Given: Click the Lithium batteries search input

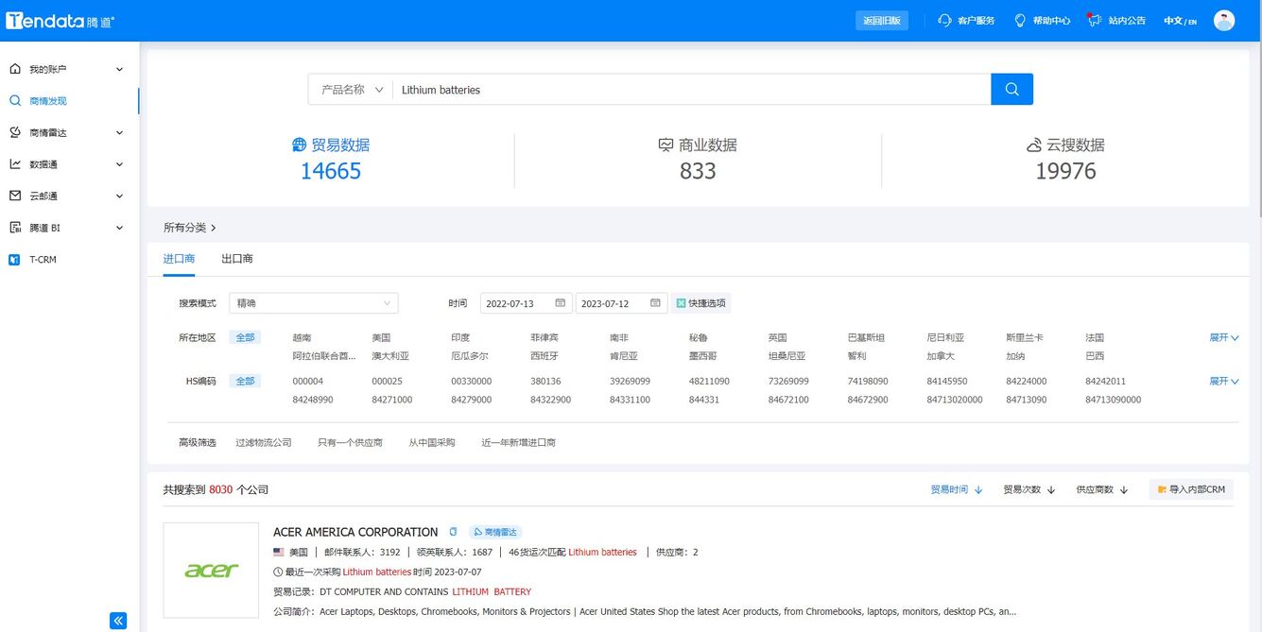Looking at the screenshot, I should pos(691,90).
